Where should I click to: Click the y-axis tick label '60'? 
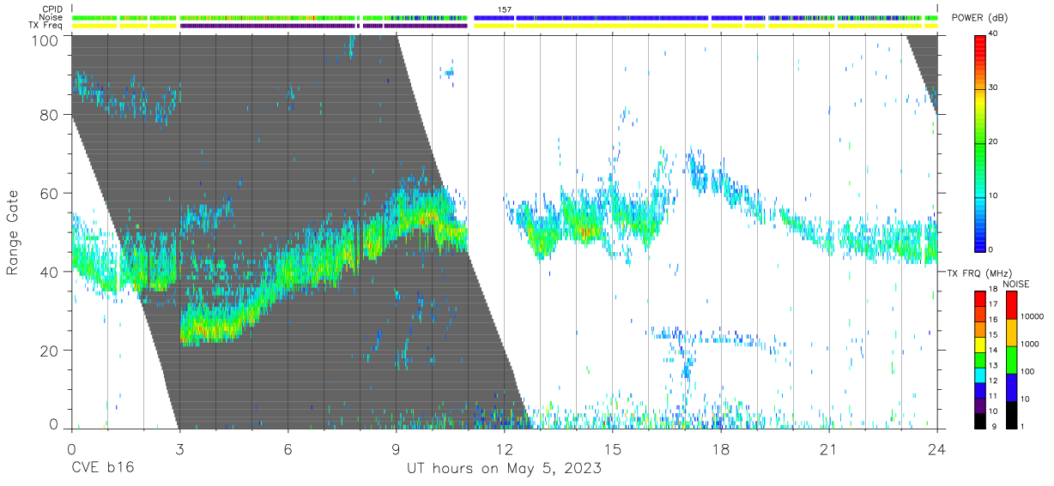point(51,193)
